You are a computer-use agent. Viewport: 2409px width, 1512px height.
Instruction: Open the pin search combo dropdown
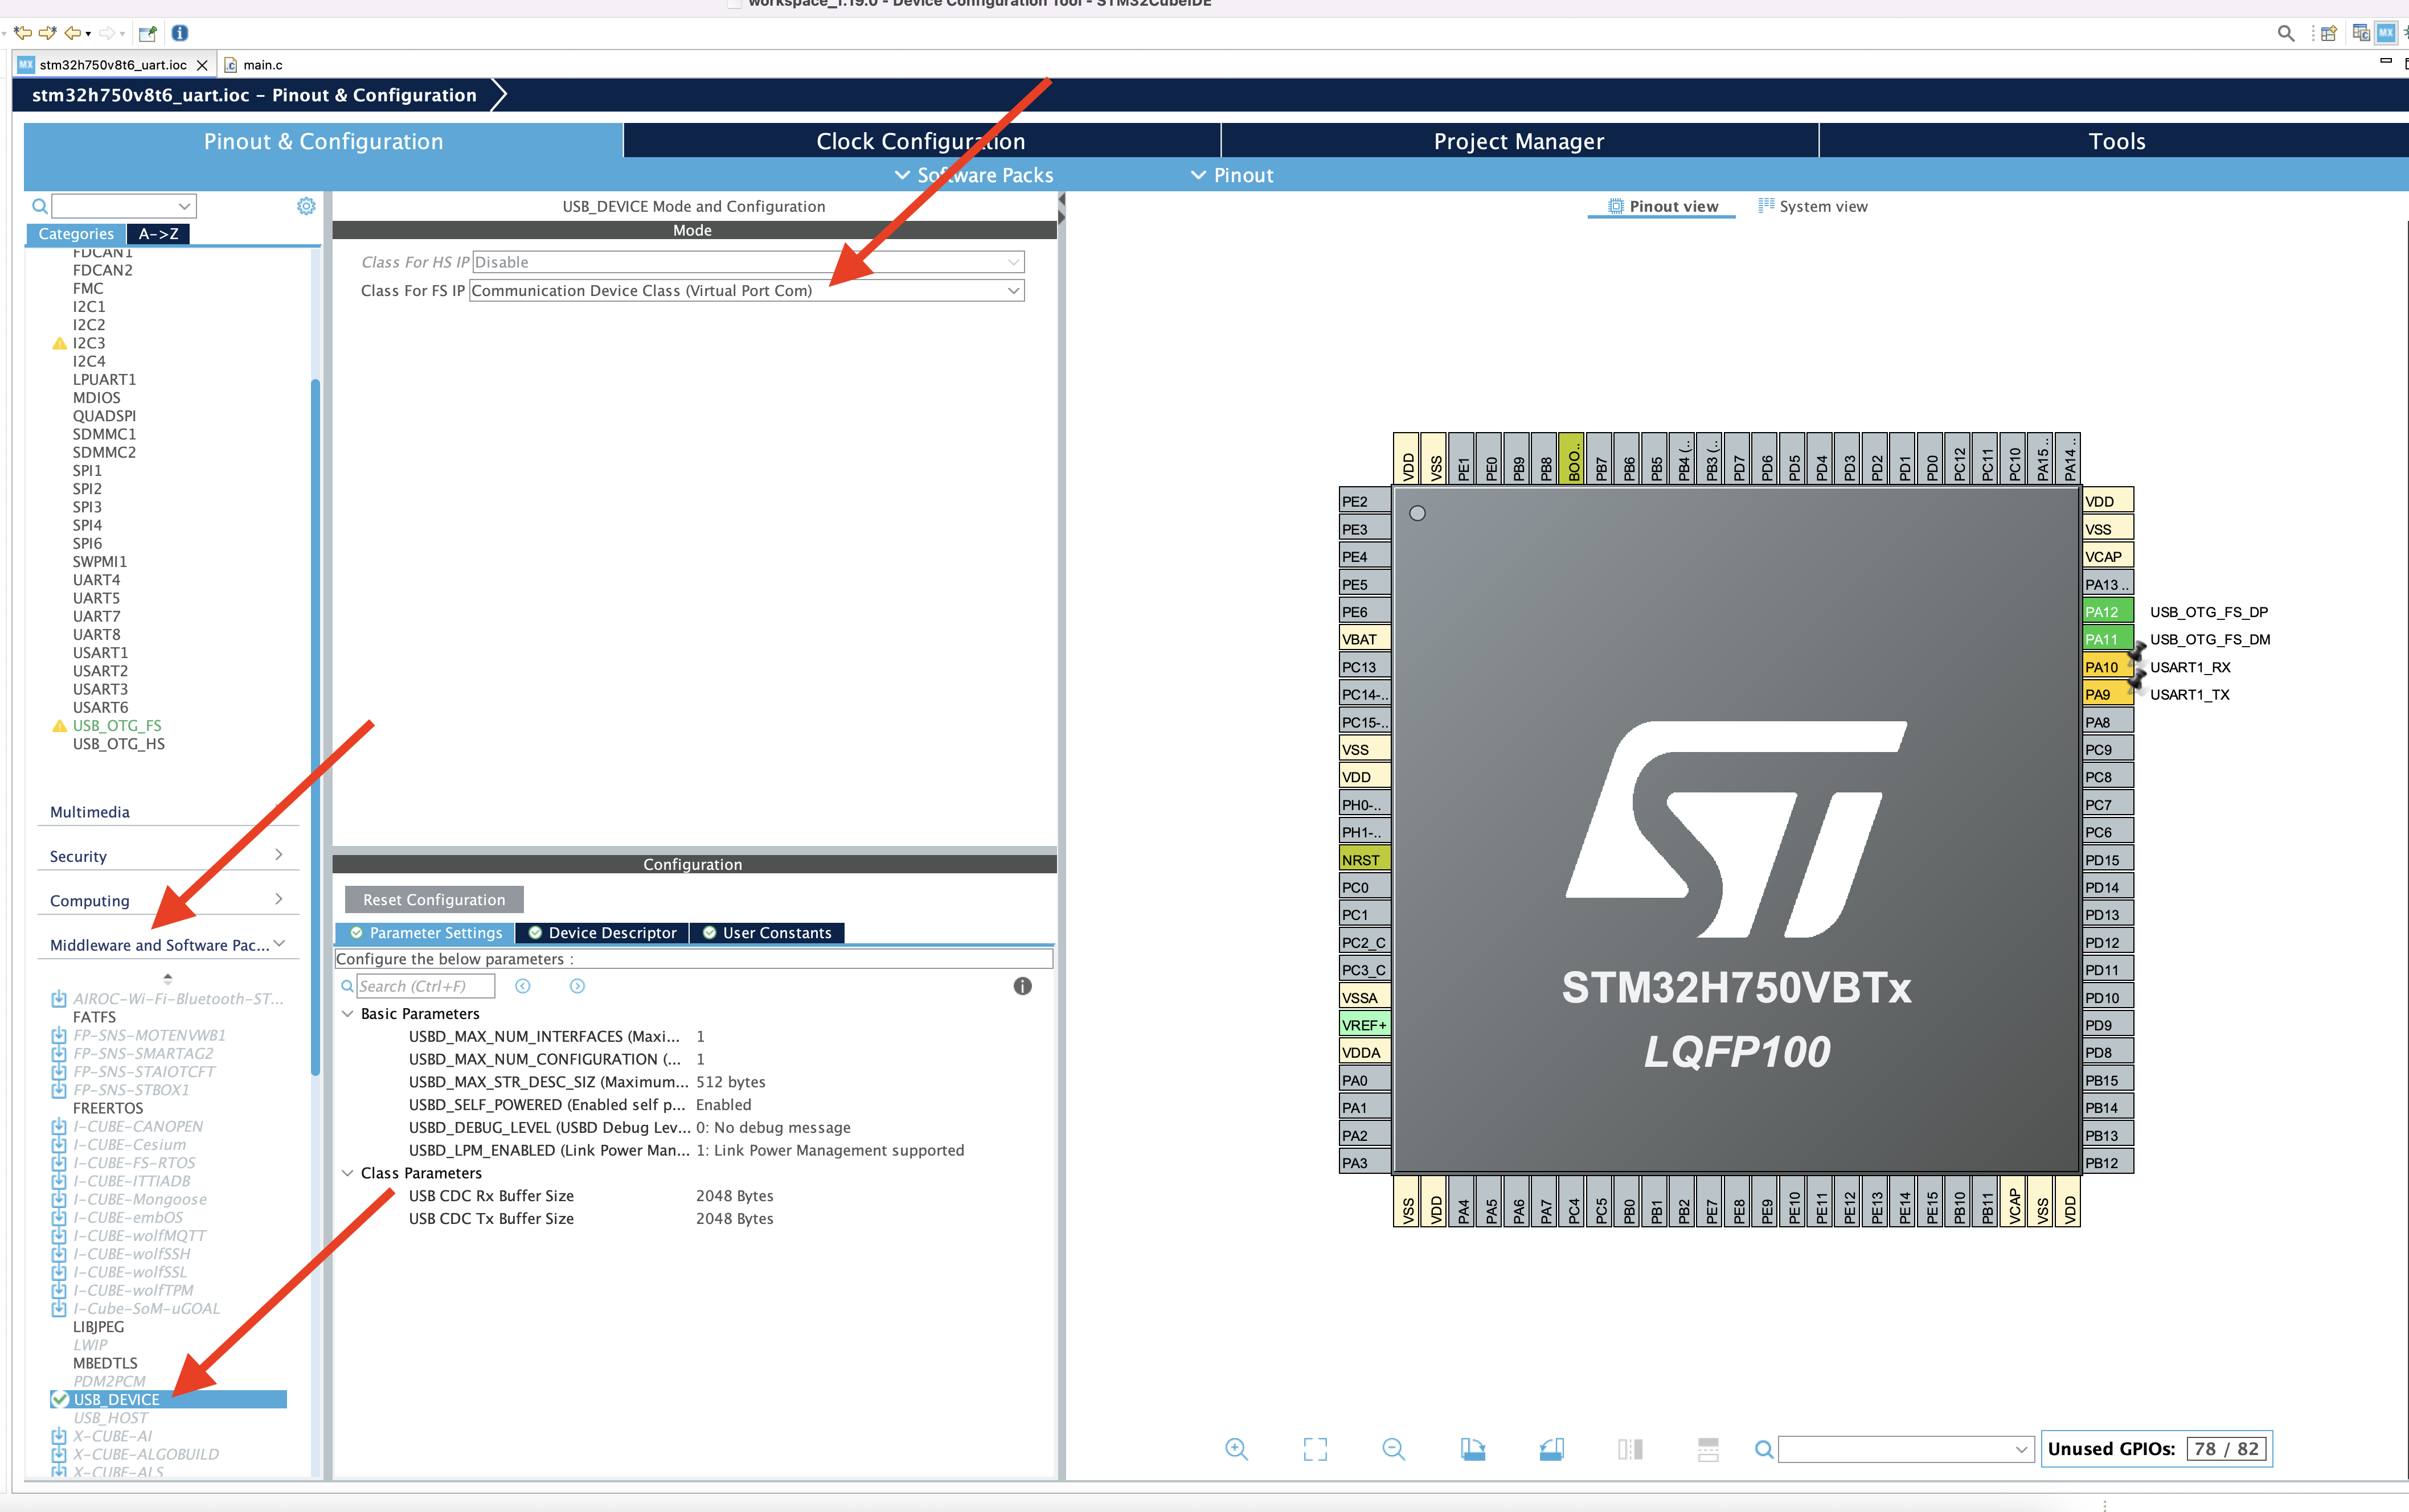click(x=2021, y=1449)
